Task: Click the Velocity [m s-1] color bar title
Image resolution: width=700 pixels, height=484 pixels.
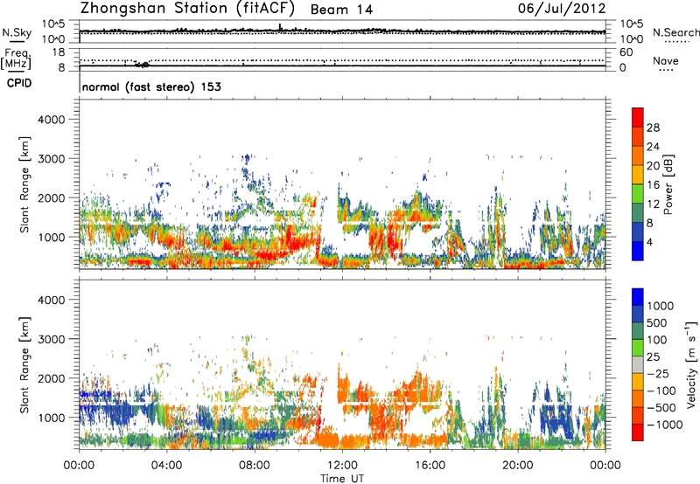Action: (691, 364)
